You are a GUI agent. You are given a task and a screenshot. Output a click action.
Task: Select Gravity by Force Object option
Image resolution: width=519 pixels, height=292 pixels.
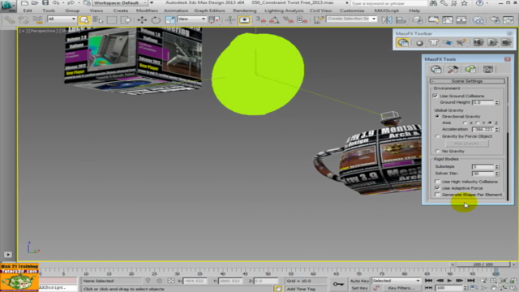(x=437, y=136)
